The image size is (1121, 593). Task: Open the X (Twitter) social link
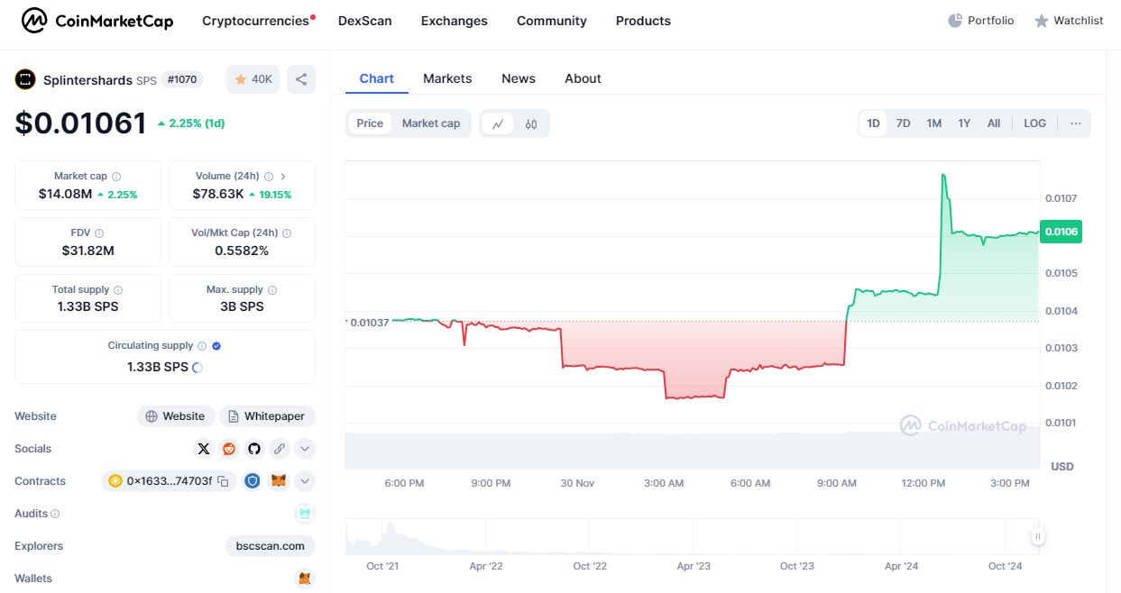pos(204,449)
